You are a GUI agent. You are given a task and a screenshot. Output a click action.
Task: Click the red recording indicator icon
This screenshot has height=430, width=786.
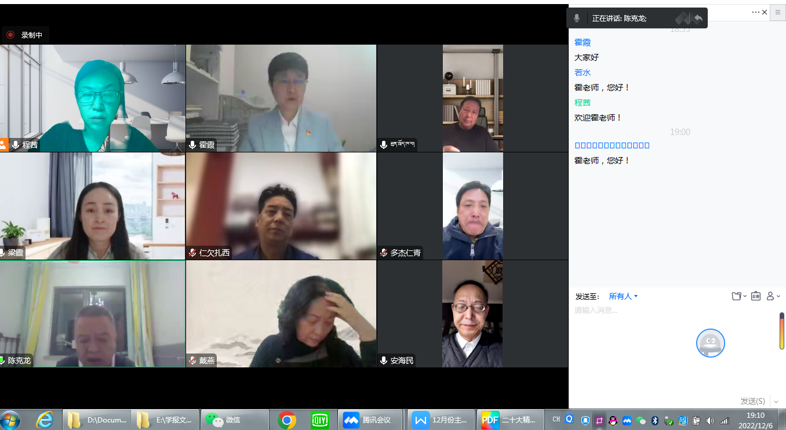tap(10, 35)
